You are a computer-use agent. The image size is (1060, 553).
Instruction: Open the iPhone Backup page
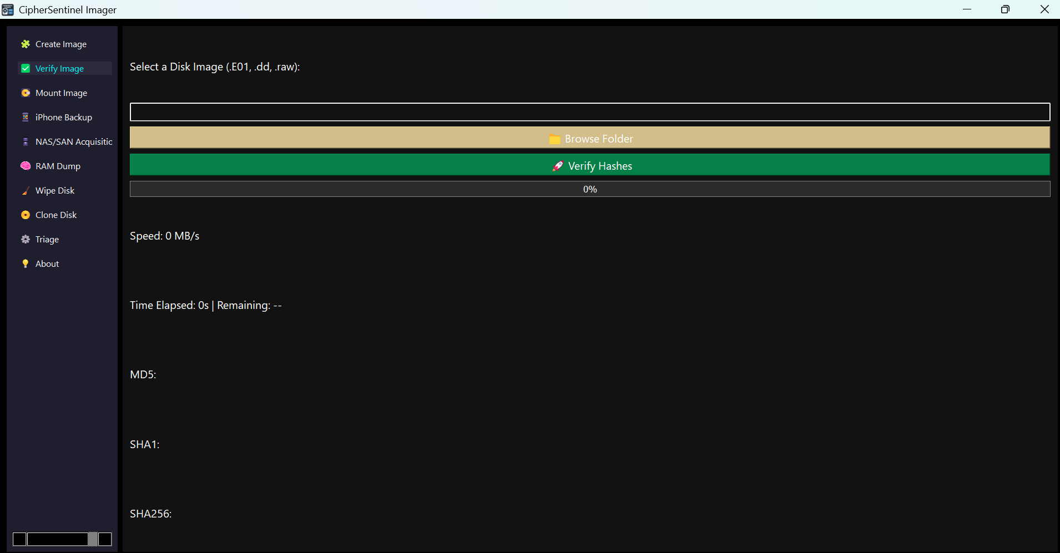pyautogui.click(x=65, y=117)
